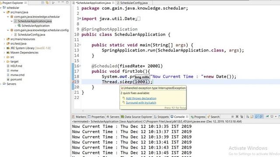Image resolution: width=280 pixels, height=157 pixels.
Task: Toggle Link with Editor in Project Explorer
Action: point(47,3)
